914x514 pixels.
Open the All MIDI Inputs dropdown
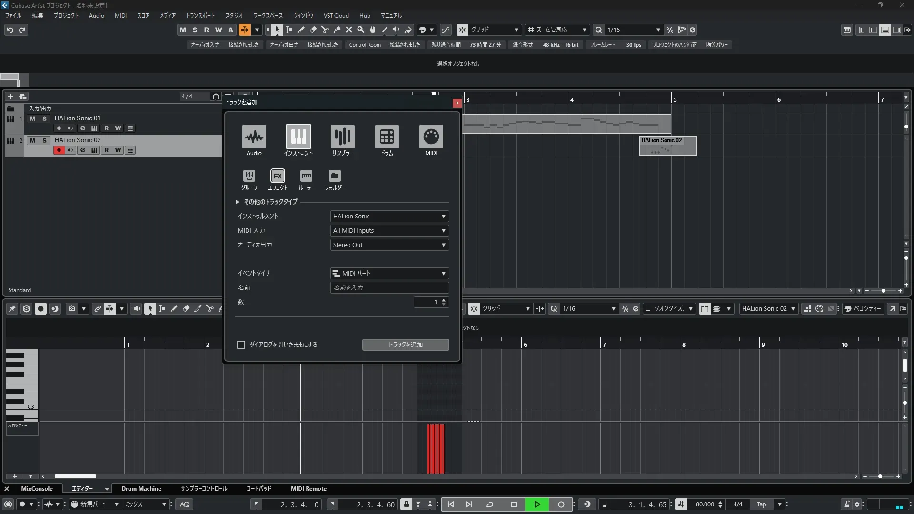click(x=389, y=231)
